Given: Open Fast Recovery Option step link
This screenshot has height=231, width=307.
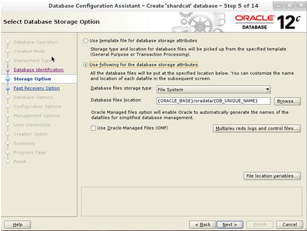Looking at the screenshot, I should pyautogui.click(x=36, y=88).
